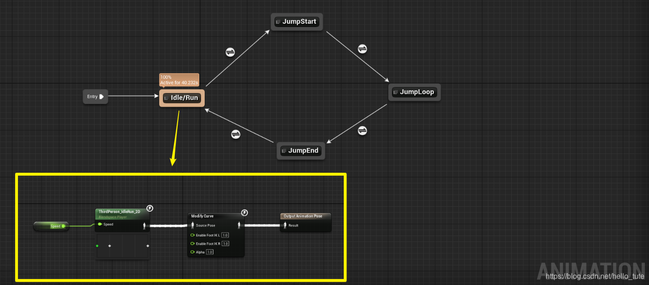Viewport: 649px width, 285px height.
Task: Click the Alpha input pin on Modify Curve
Action: [x=192, y=252]
